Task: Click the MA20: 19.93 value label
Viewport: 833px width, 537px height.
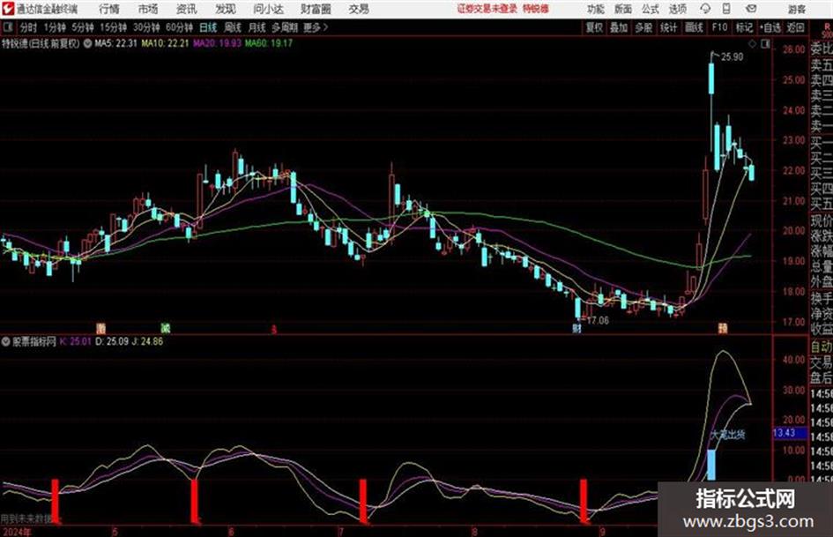Action: (x=217, y=43)
